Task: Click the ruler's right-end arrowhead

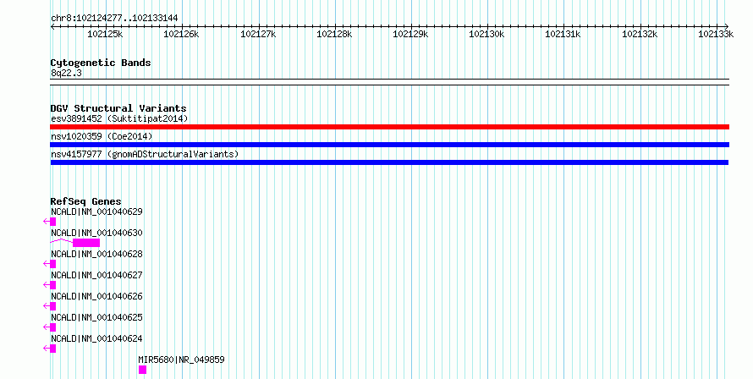Action: 727,26
